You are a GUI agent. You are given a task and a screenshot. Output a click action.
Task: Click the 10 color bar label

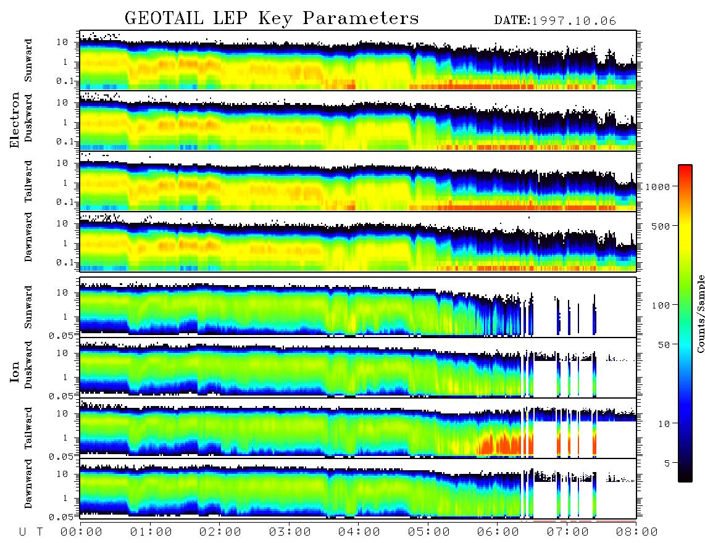click(x=664, y=423)
